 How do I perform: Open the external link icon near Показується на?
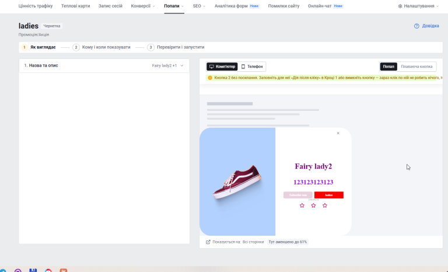[208, 242]
